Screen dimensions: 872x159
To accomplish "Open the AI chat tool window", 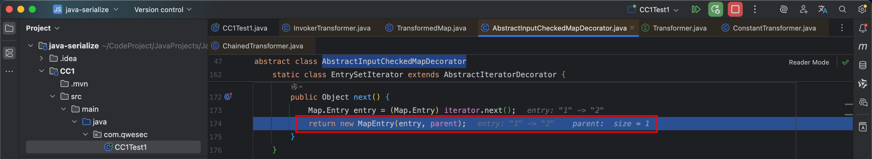I will [862, 102].
